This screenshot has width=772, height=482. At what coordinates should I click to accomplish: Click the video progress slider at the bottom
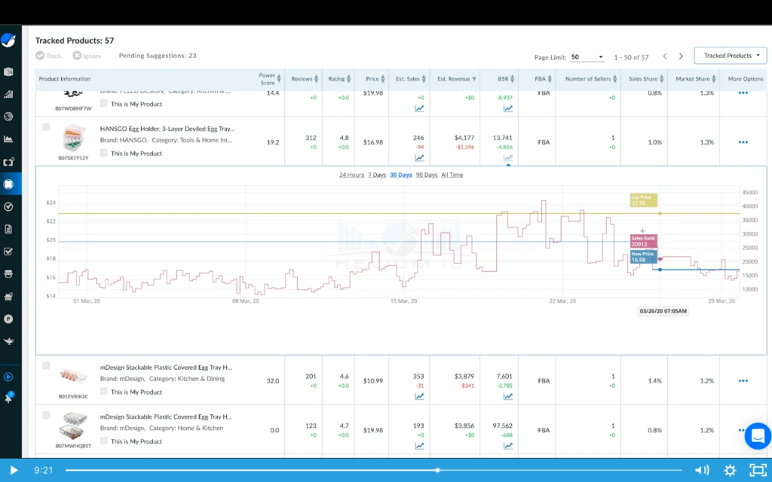(x=437, y=470)
